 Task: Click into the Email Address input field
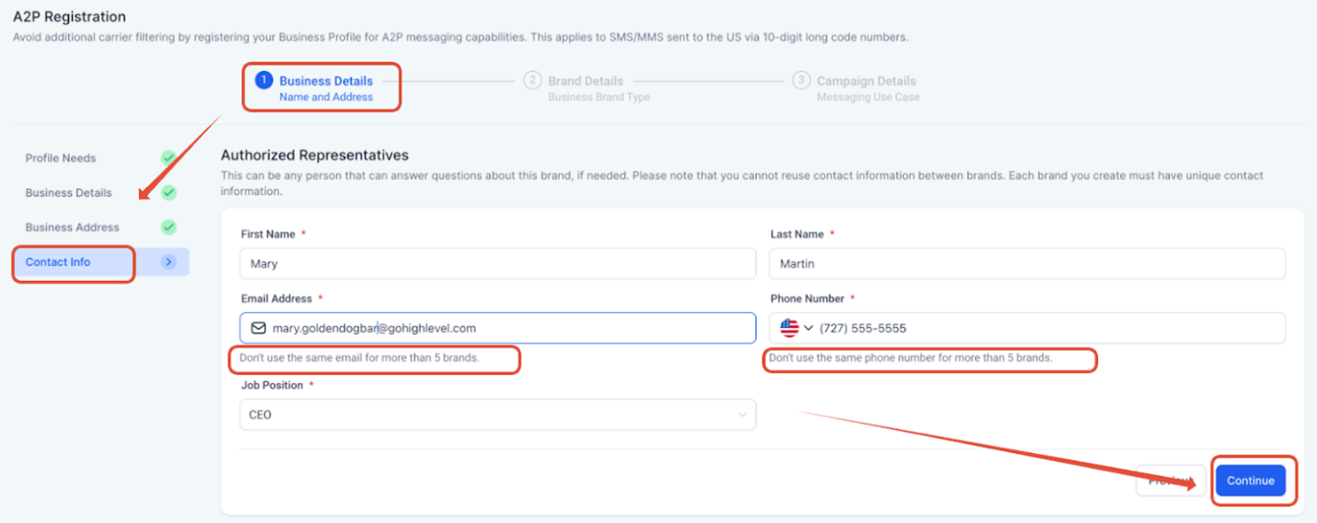498,329
